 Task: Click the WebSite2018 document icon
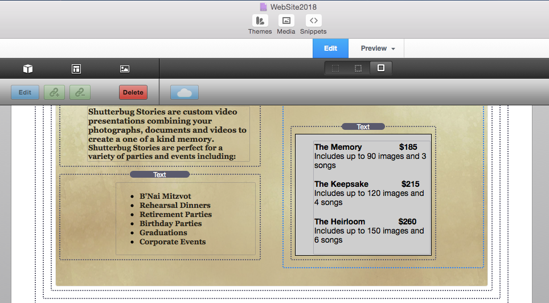(x=263, y=7)
